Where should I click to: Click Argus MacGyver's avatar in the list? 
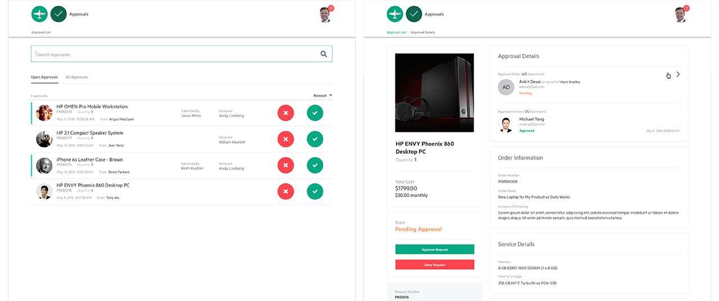(x=44, y=113)
